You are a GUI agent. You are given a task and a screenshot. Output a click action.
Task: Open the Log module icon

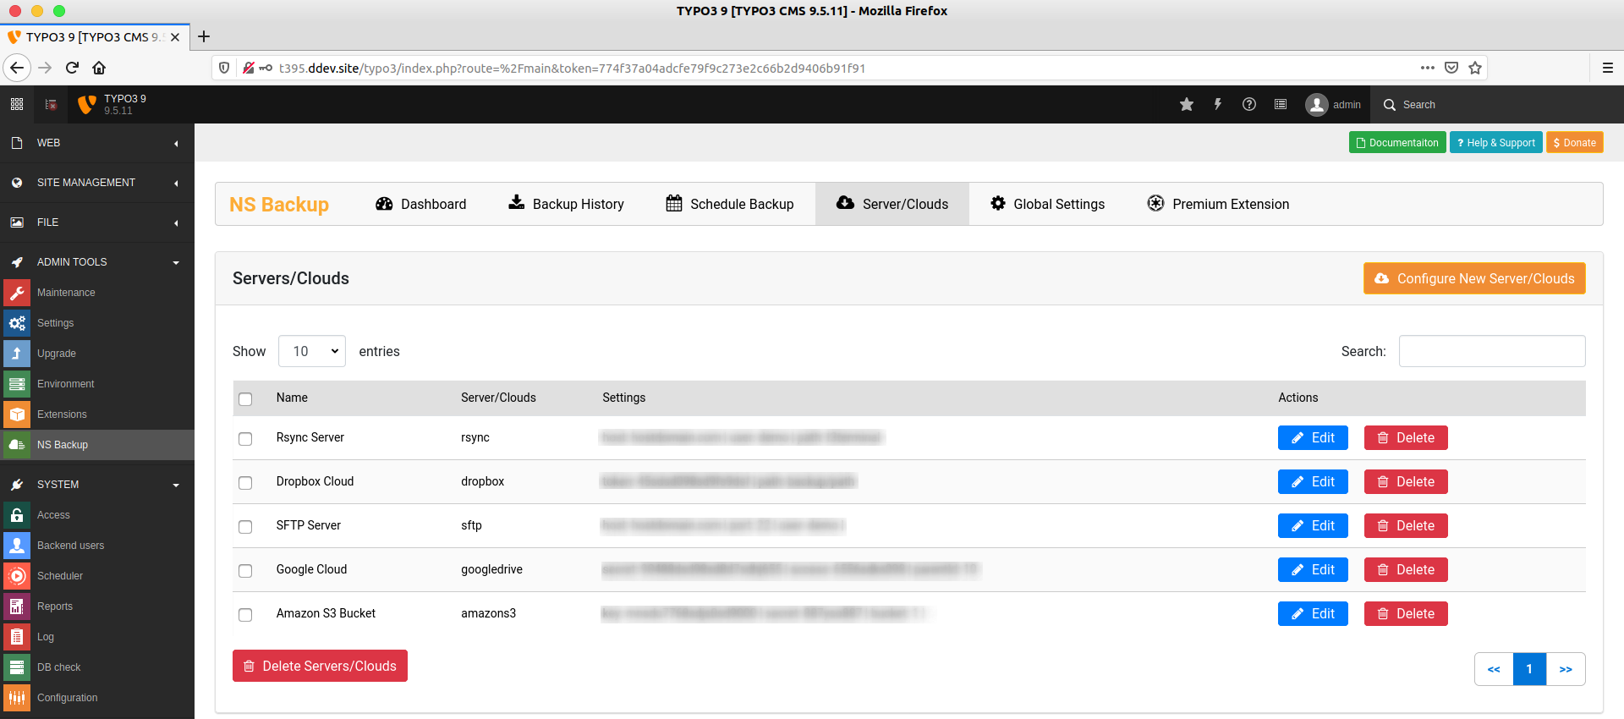tap(17, 637)
